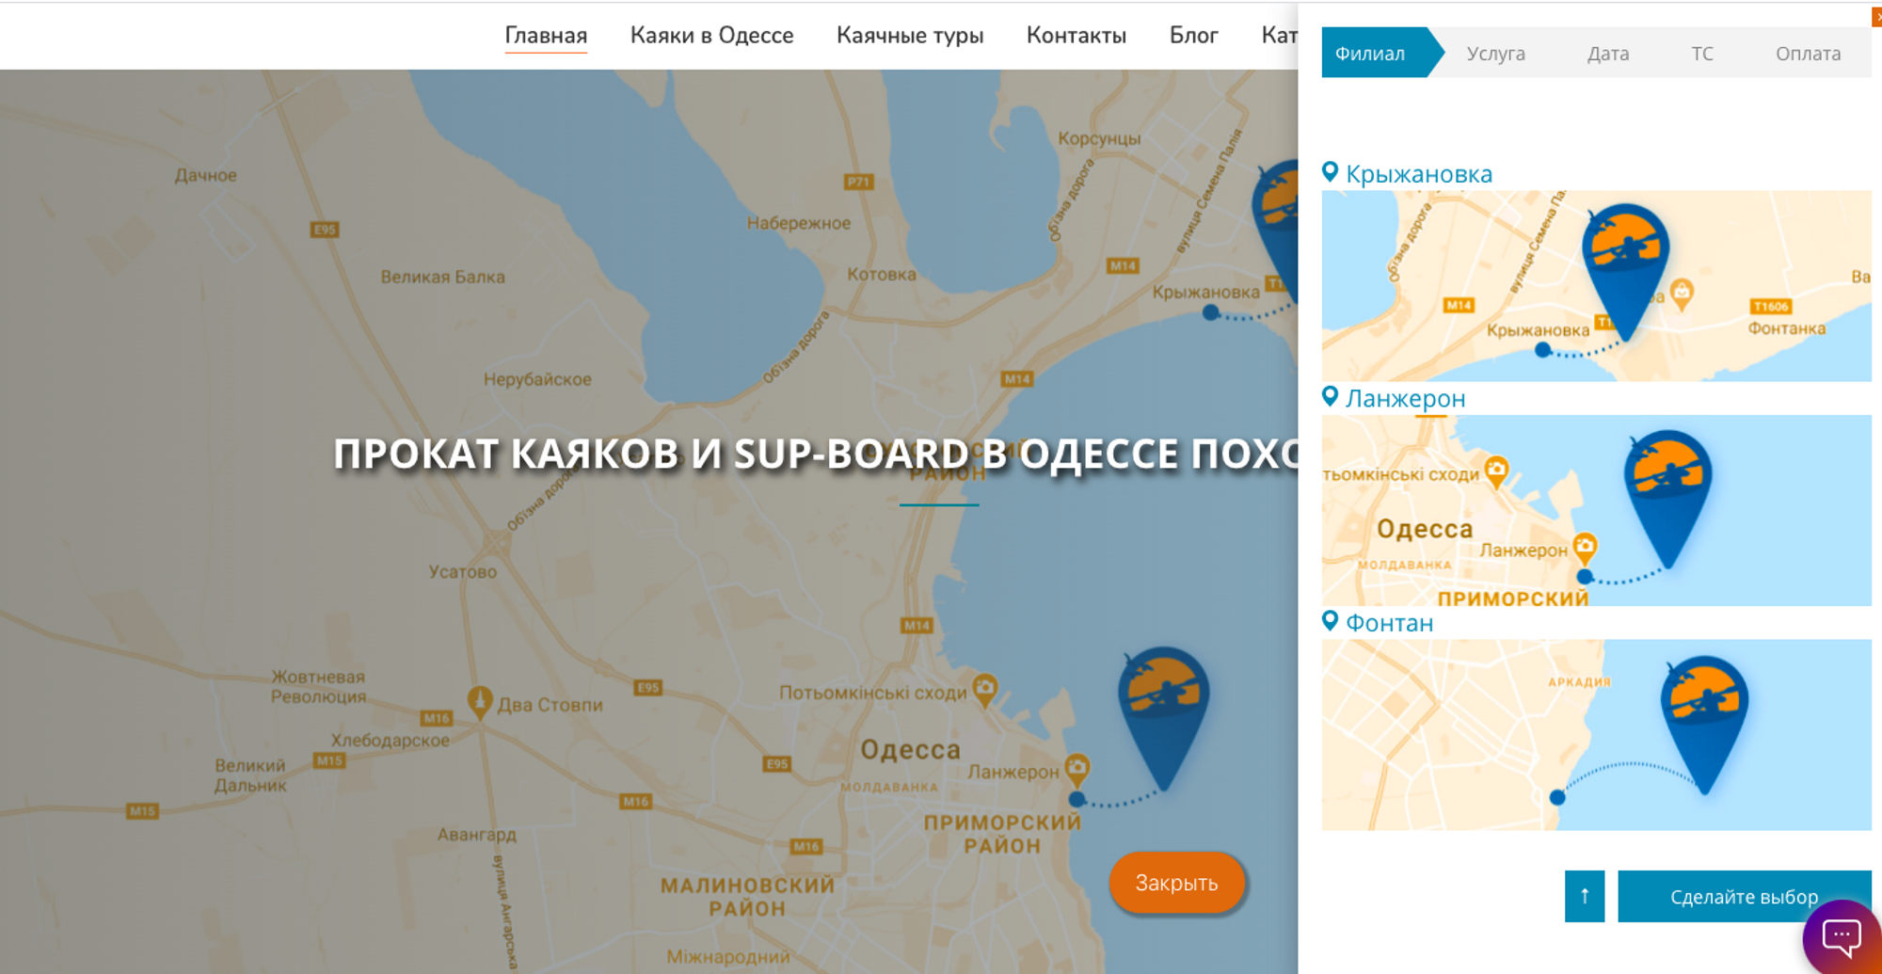
Task: Click the up arrow scroll button
Action: (1585, 897)
